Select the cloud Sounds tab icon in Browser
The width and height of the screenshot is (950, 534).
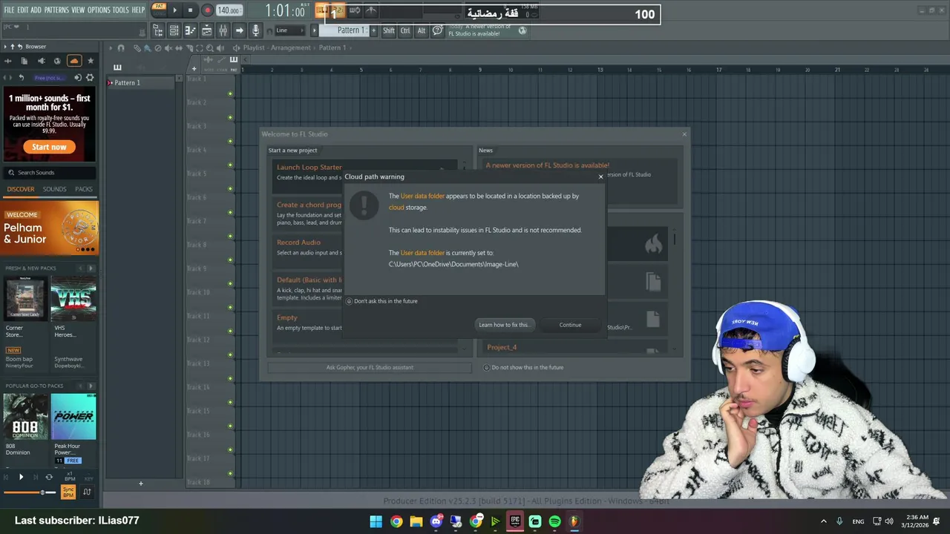pos(73,61)
